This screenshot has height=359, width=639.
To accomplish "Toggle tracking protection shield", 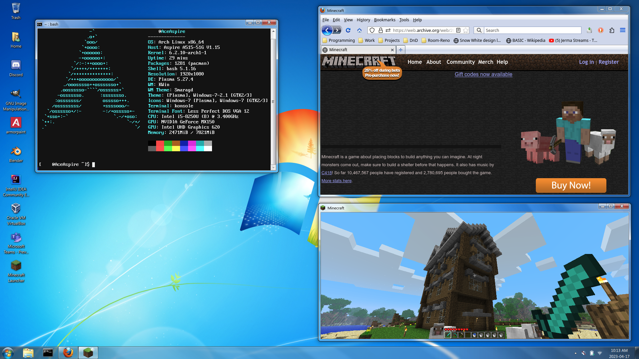I will 371,30.
